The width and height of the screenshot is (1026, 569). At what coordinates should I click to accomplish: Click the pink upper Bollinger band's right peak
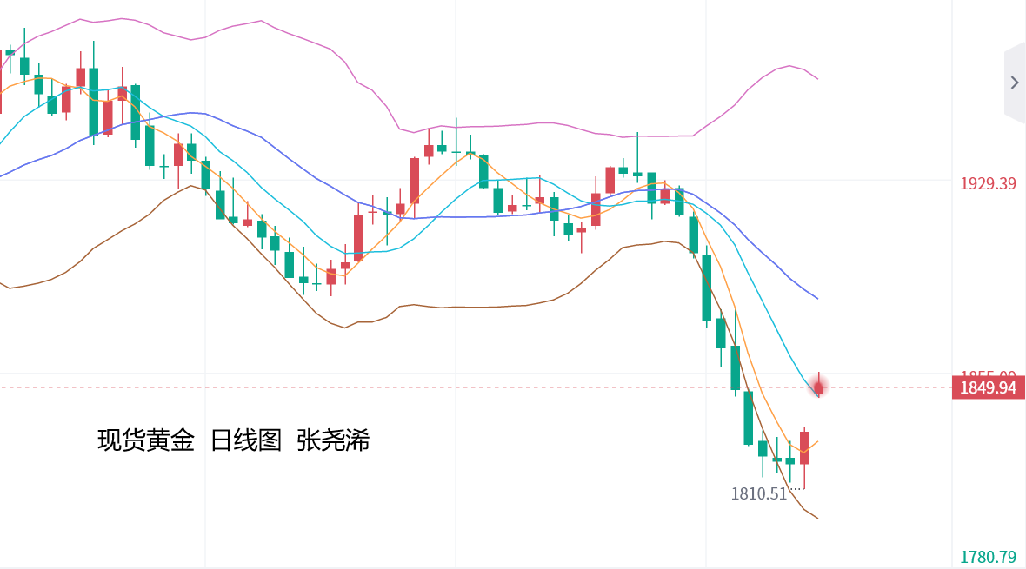point(789,66)
